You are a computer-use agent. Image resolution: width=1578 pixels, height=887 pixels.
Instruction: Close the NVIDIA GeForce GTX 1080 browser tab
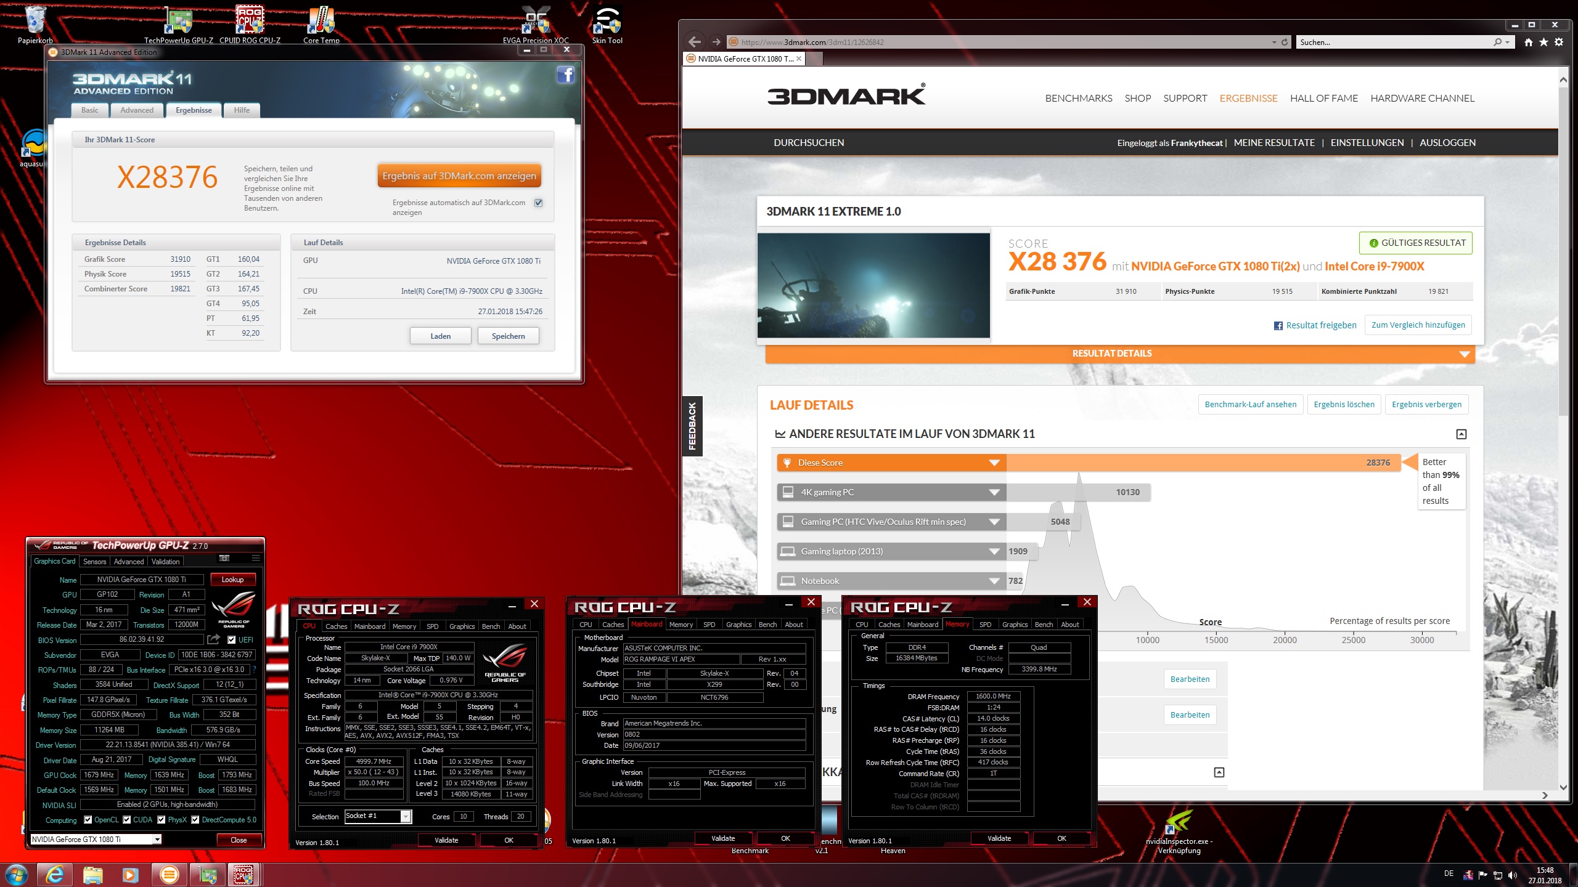(799, 59)
